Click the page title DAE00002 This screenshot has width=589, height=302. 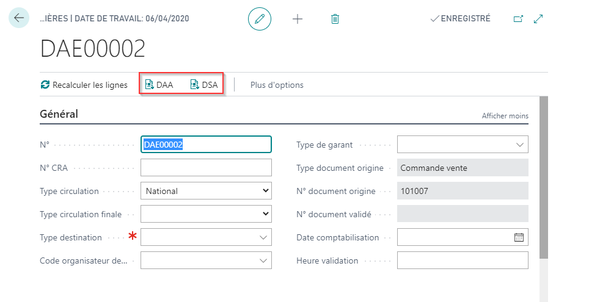[93, 49]
